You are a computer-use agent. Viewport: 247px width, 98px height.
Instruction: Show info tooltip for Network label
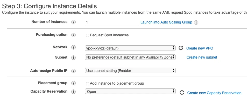pos(73,47)
